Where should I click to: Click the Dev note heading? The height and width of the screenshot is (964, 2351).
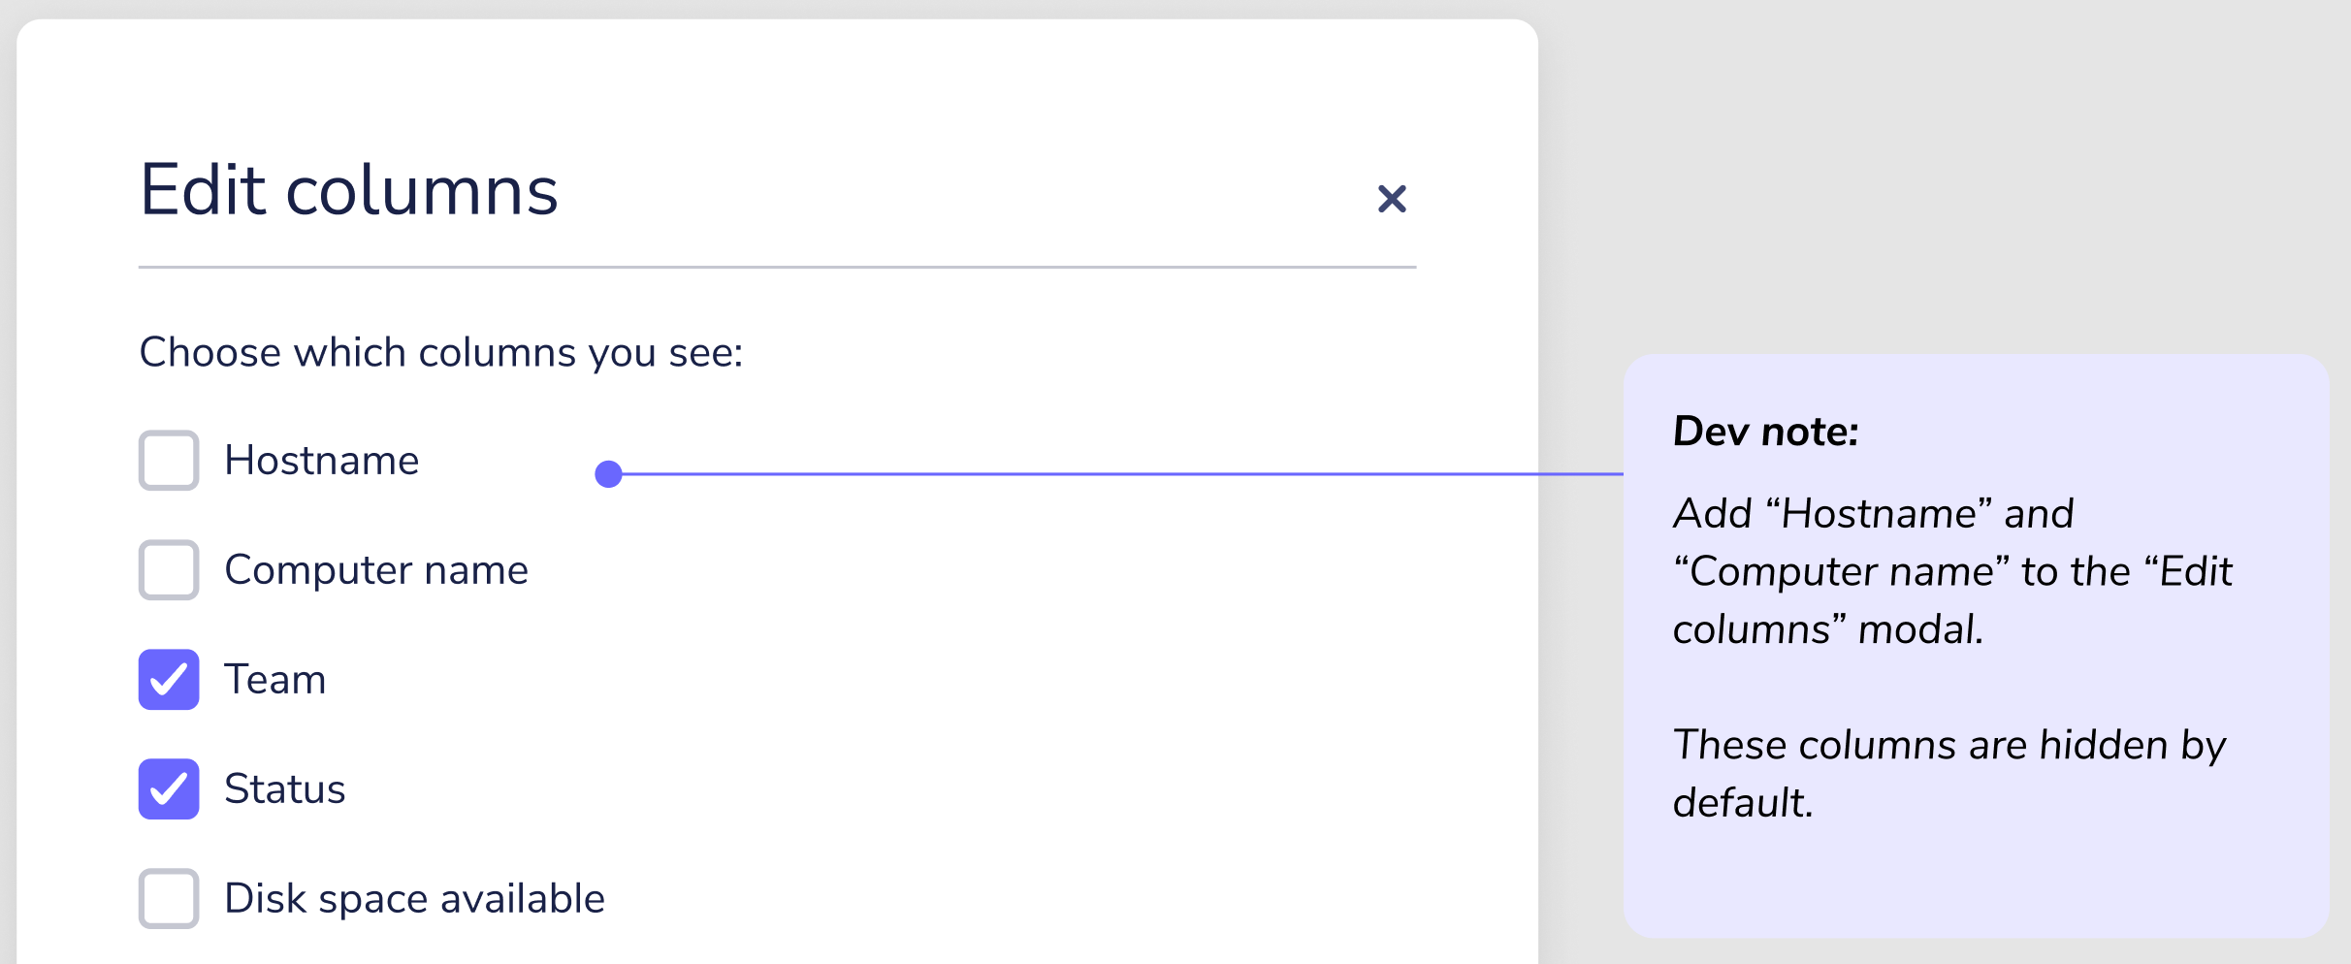coord(1765,431)
